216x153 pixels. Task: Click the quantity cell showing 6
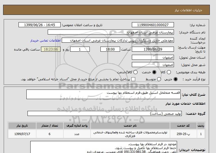coord(50,134)
